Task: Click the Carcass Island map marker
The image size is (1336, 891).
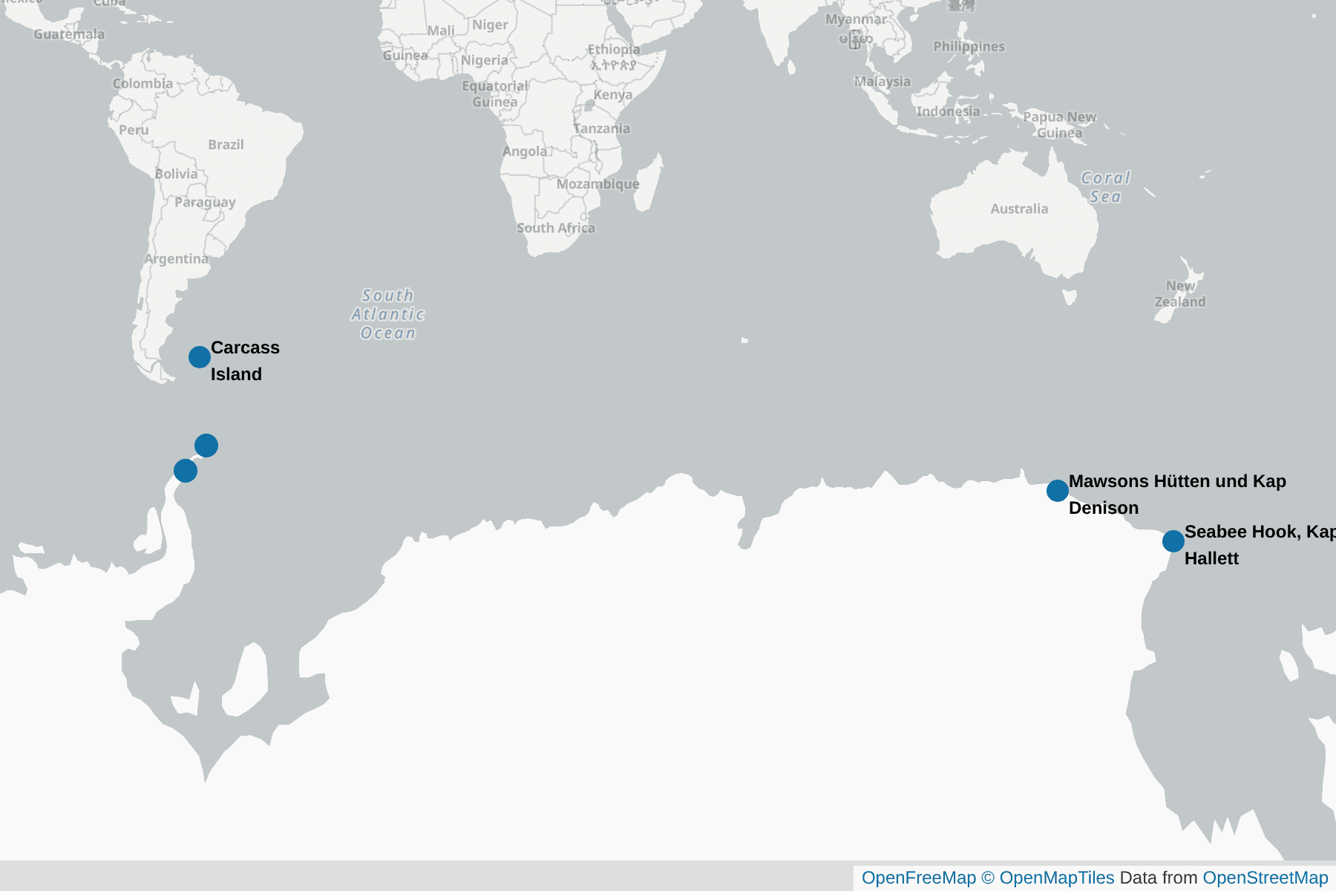Action: click(x=199, y=357)
